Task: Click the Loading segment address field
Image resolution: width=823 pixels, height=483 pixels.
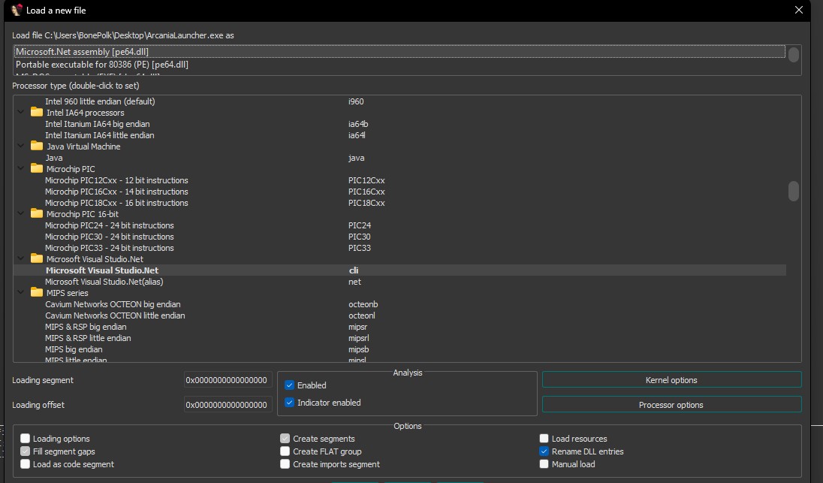Action: (228, 380)
